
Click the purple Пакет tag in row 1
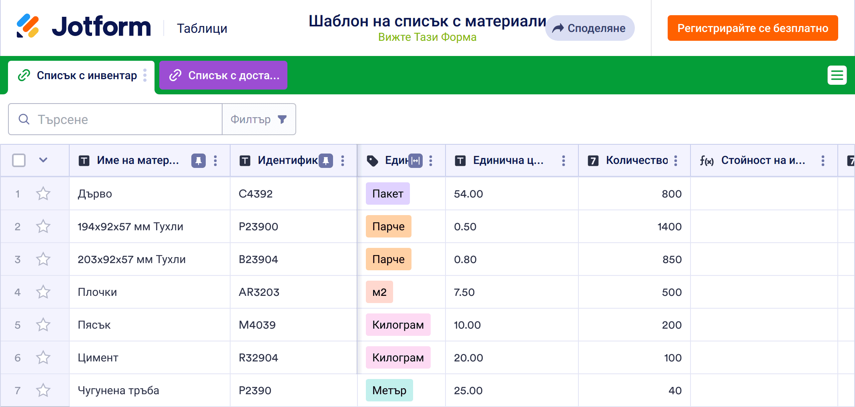pyautogui.click(x=387, y=194)
